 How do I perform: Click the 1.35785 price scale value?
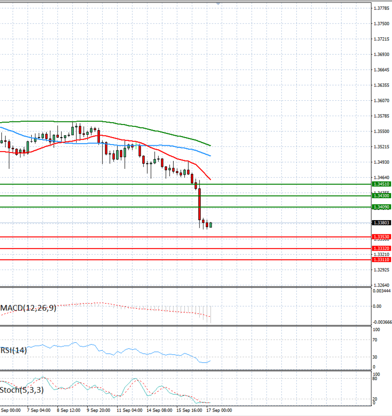coord(381,116)
